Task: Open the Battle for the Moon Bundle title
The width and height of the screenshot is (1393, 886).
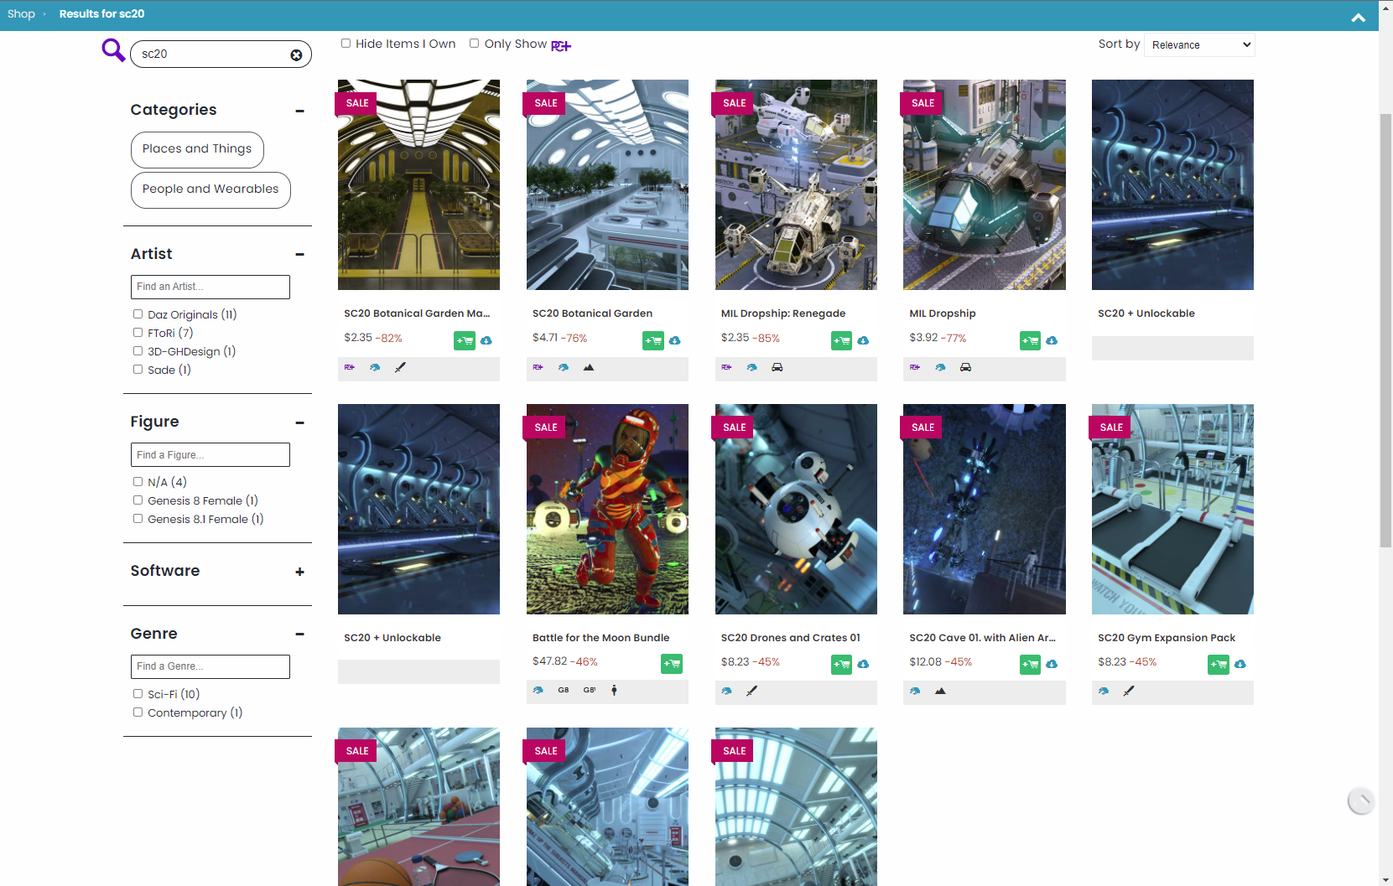Action: 600,638
